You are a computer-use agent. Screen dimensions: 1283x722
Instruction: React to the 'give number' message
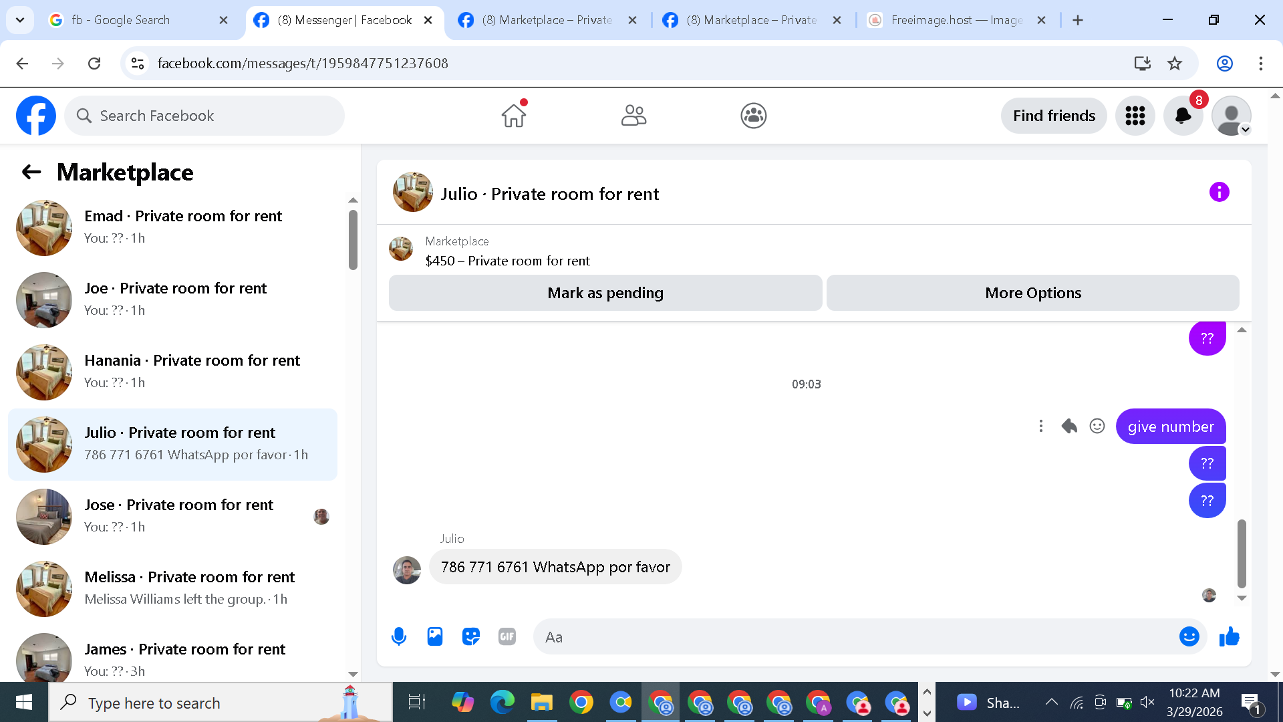(1097, 426)
